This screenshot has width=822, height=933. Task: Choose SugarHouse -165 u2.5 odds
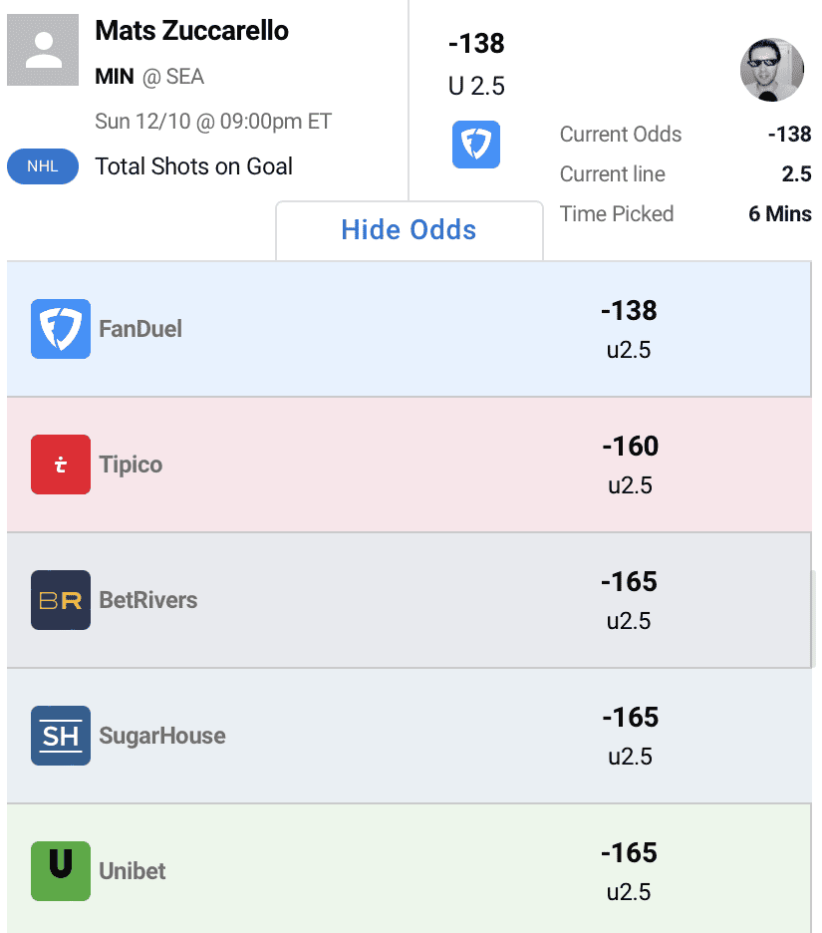[x=630, y=736]
